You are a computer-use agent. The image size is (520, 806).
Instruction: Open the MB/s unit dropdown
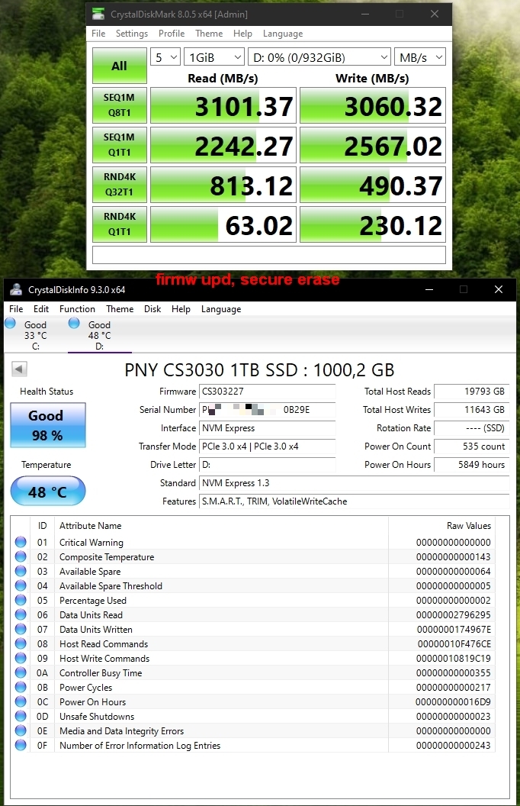pyautogui.click(x=420, y=57)
